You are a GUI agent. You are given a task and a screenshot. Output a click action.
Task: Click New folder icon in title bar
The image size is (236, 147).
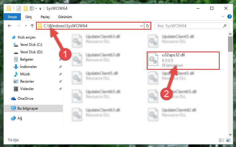25,8
